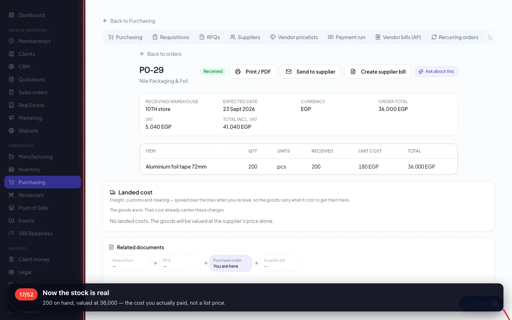This screenshot has width=512, height=320.
Task: Open Dashboard from the sidebar
Action: pos(43,15)
